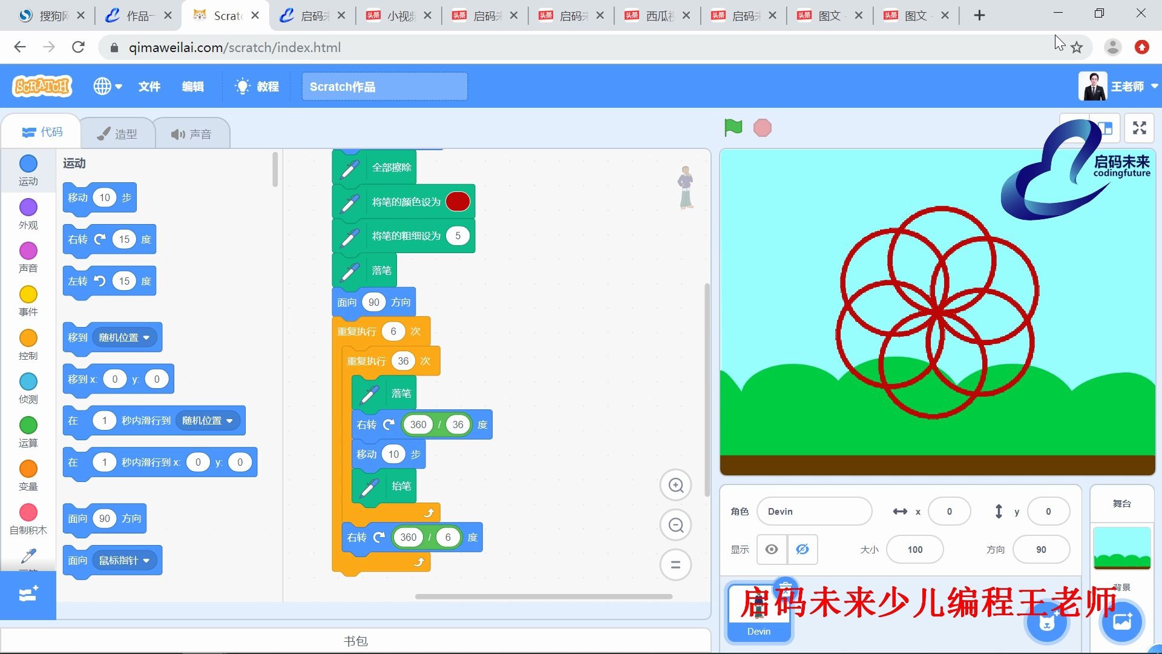
Task: Reset workspace zoom with equals icon
Action: pyautogui.click(x=675, y=565)
